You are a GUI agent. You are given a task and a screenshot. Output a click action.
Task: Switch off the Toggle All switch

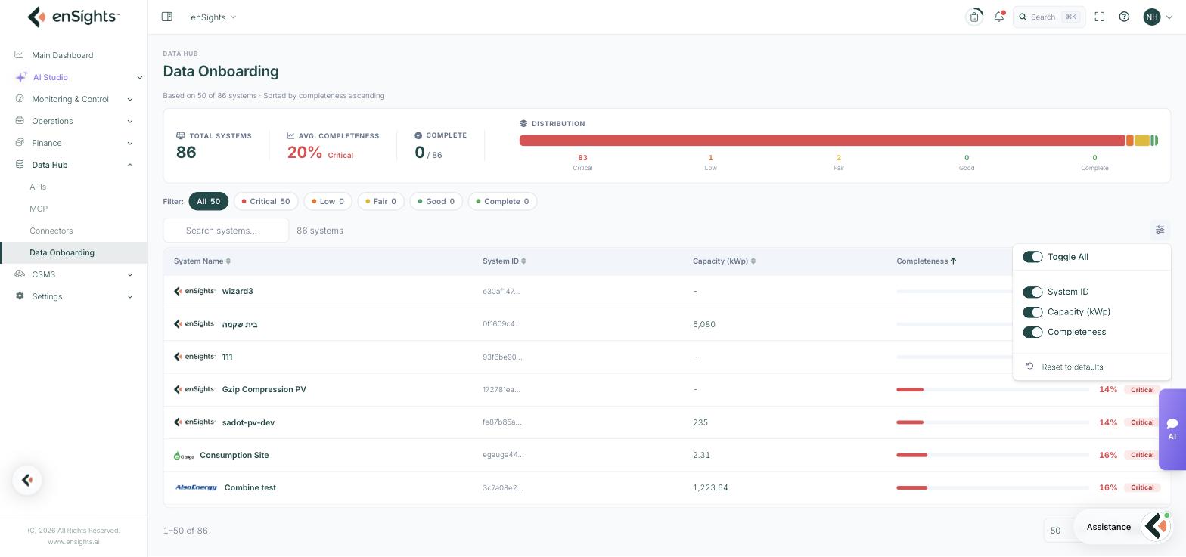[1032, 257]
